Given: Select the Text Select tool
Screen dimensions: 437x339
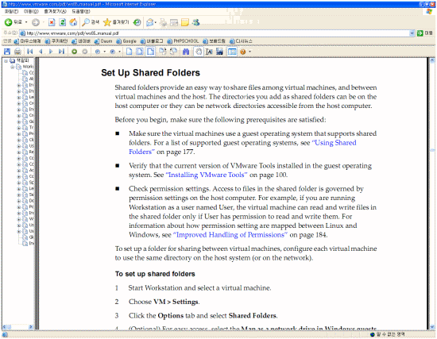Looking at the screenshot, I should pos(209,52).
